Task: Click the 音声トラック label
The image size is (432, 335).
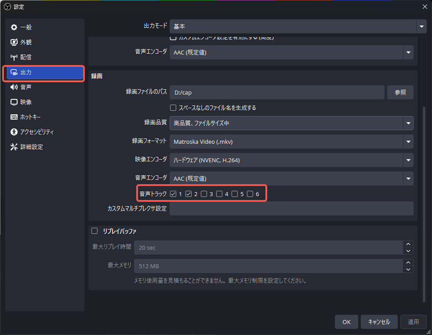Action: coord(153,194)
